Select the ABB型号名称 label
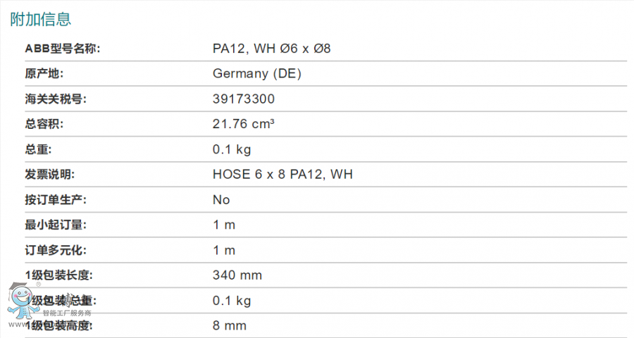 pos(63,49)
